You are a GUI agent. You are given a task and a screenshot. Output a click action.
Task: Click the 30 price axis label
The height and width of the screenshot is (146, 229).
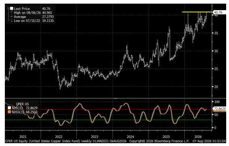(216, 51)
